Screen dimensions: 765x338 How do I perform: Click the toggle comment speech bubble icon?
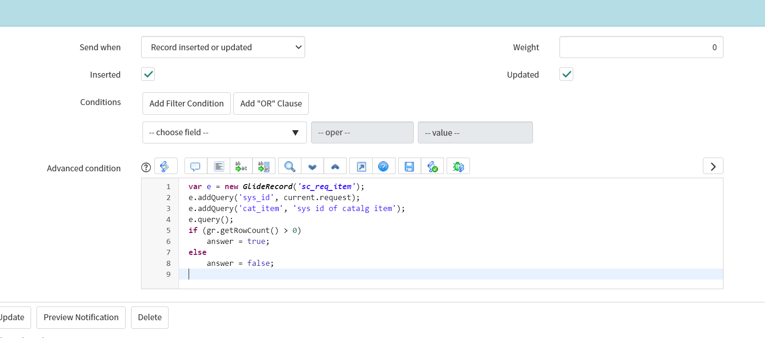point(195,167)
